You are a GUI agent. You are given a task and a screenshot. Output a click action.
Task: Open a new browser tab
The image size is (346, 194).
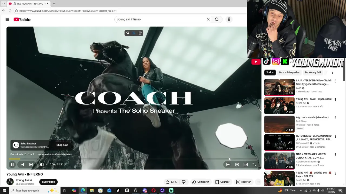[x=54, y=4]
